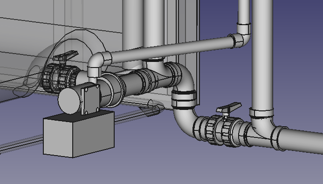Select the ribbed body of the left ball valve
The width and height of the screenshot is (323, 184).
pyautogui.click(x=60, y=77)
